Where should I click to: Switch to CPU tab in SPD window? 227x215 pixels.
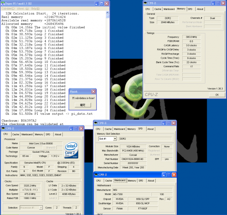(x=98, y=129)
